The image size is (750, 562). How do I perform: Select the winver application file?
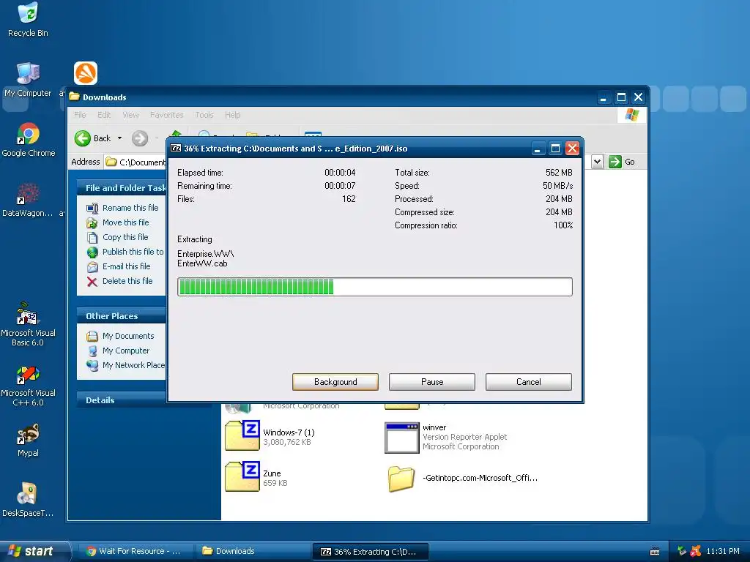[x=446, y=437]
